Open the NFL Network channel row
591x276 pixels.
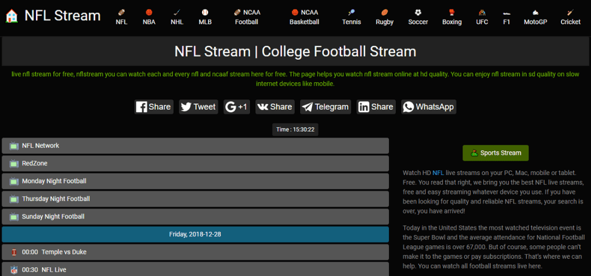[195, 146]
